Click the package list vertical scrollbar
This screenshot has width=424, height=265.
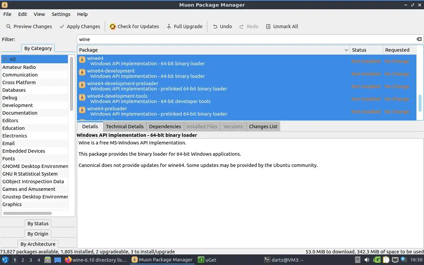pyautogui.click(x=420, y=103)
